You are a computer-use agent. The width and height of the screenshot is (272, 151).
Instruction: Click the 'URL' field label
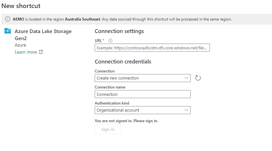click(98, 40)
